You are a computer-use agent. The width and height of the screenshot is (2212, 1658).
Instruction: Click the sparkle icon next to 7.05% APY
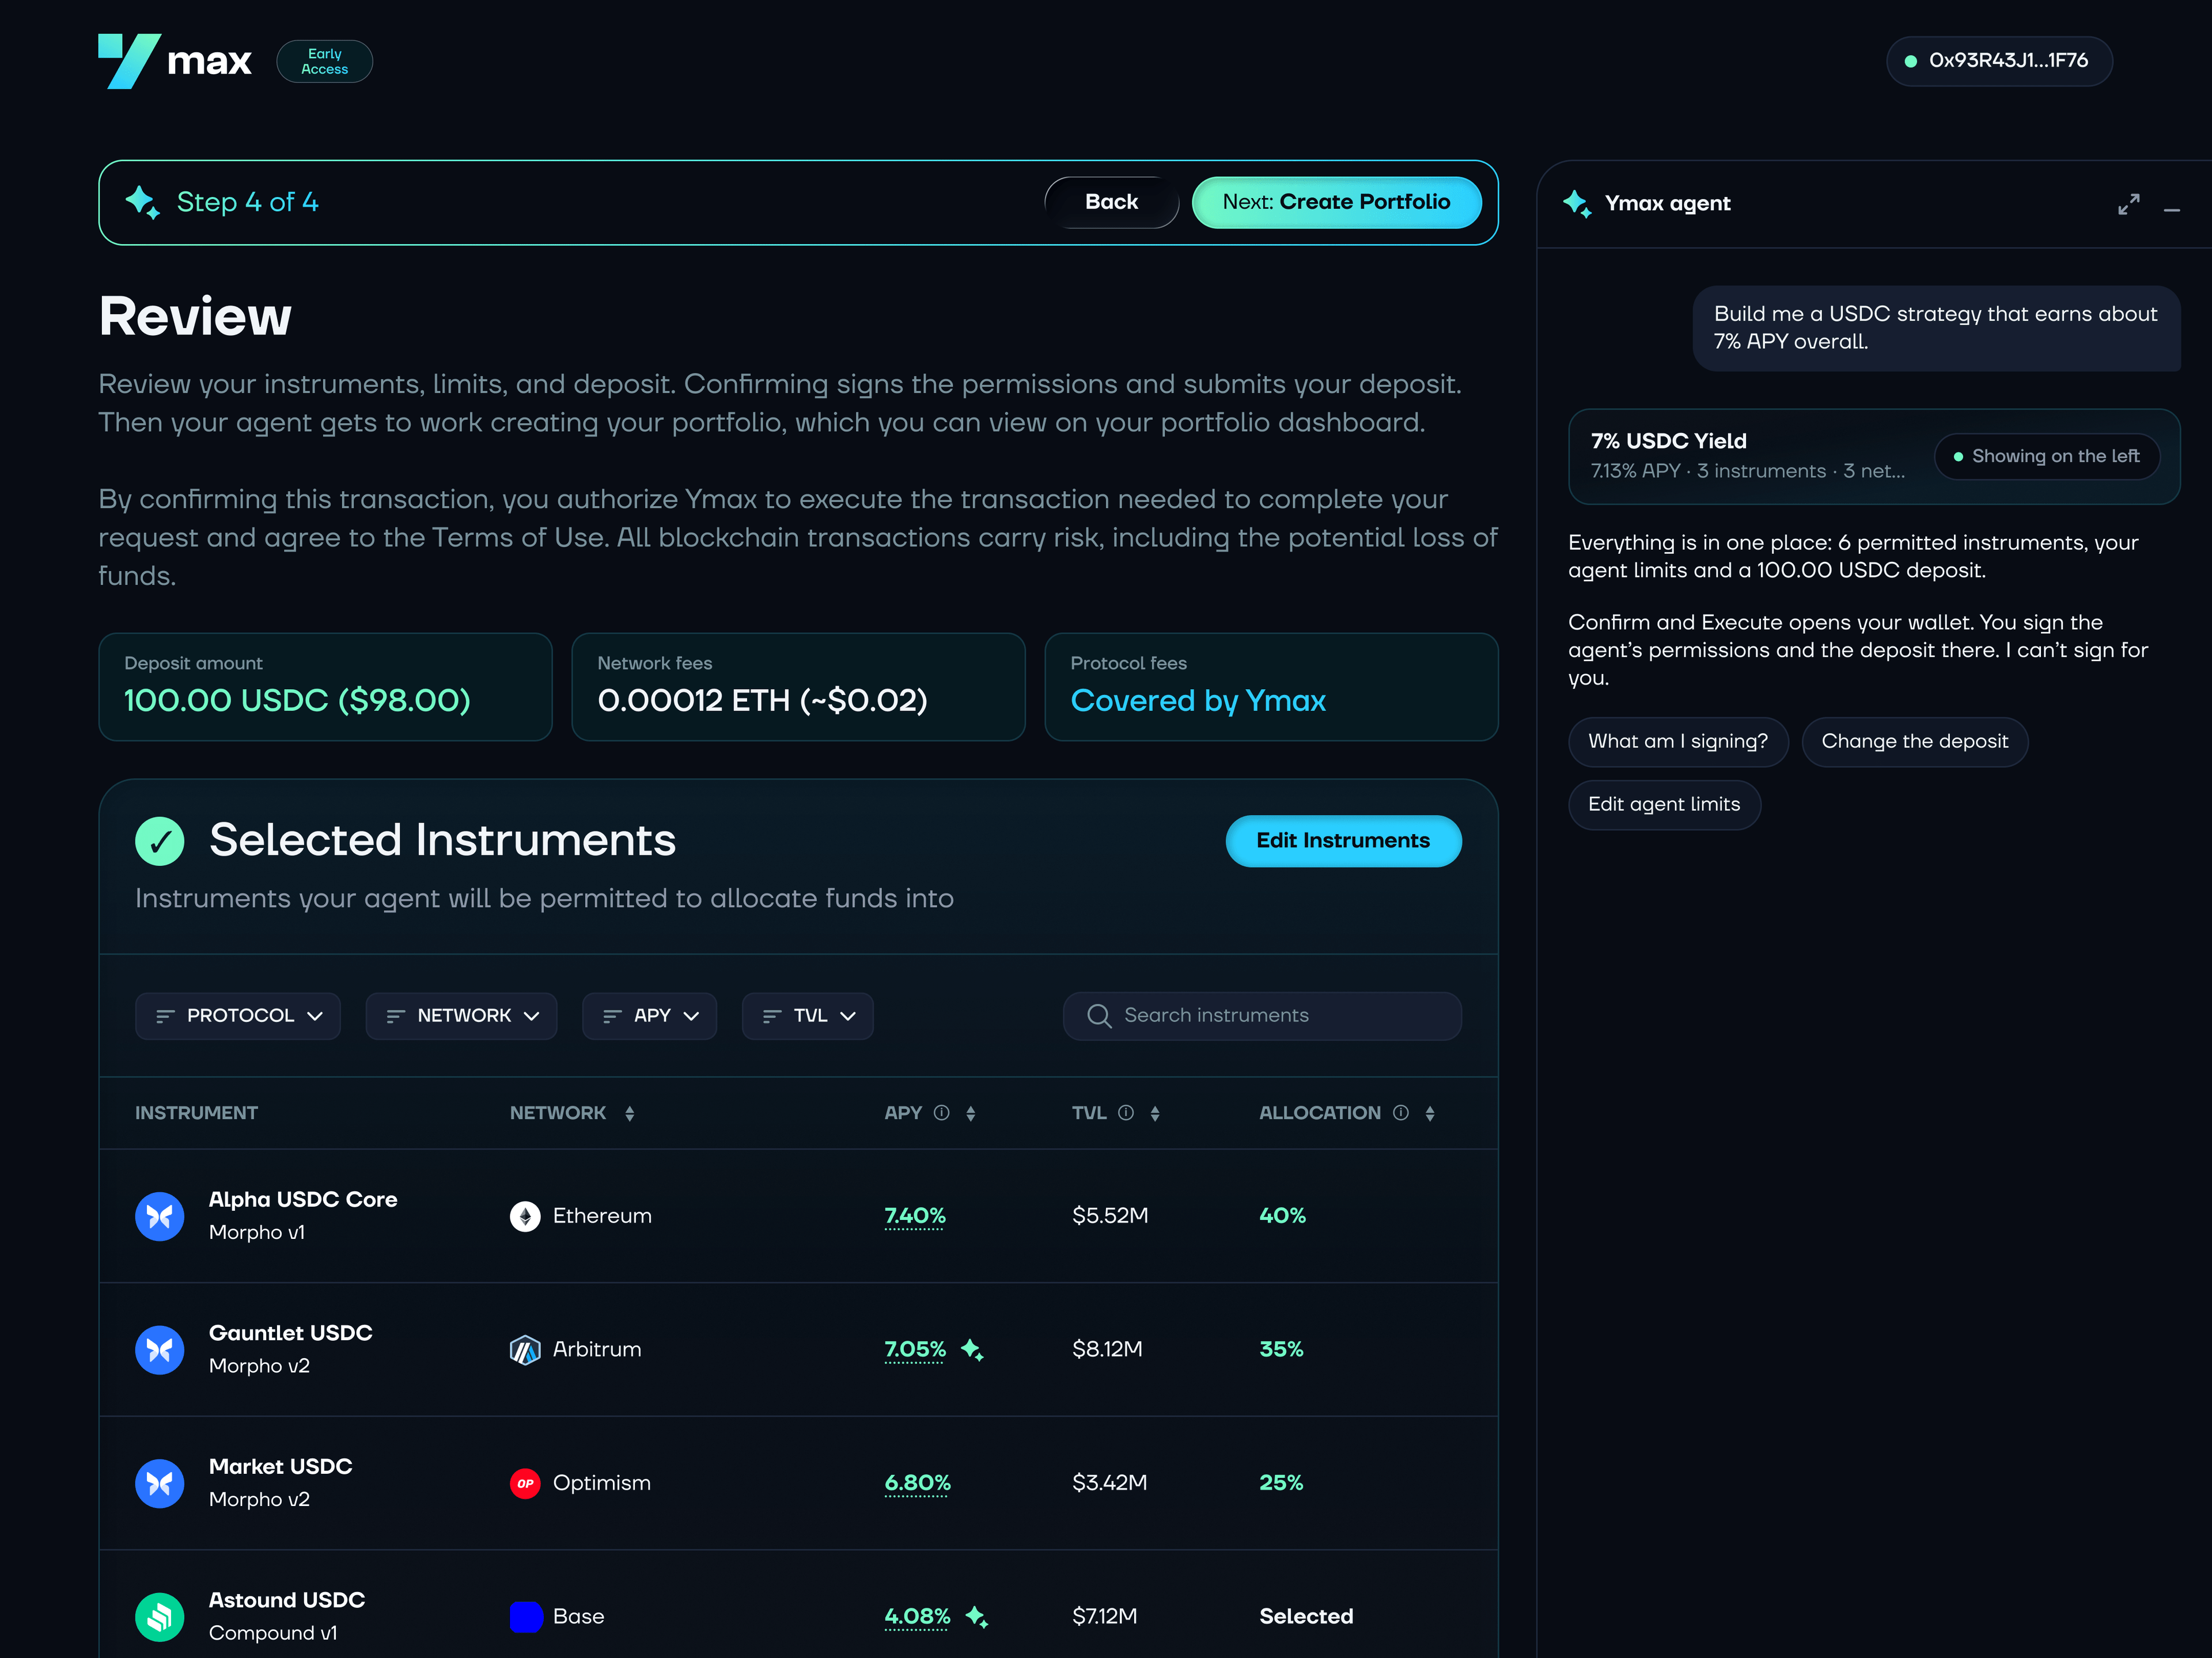coord(973,1350)
